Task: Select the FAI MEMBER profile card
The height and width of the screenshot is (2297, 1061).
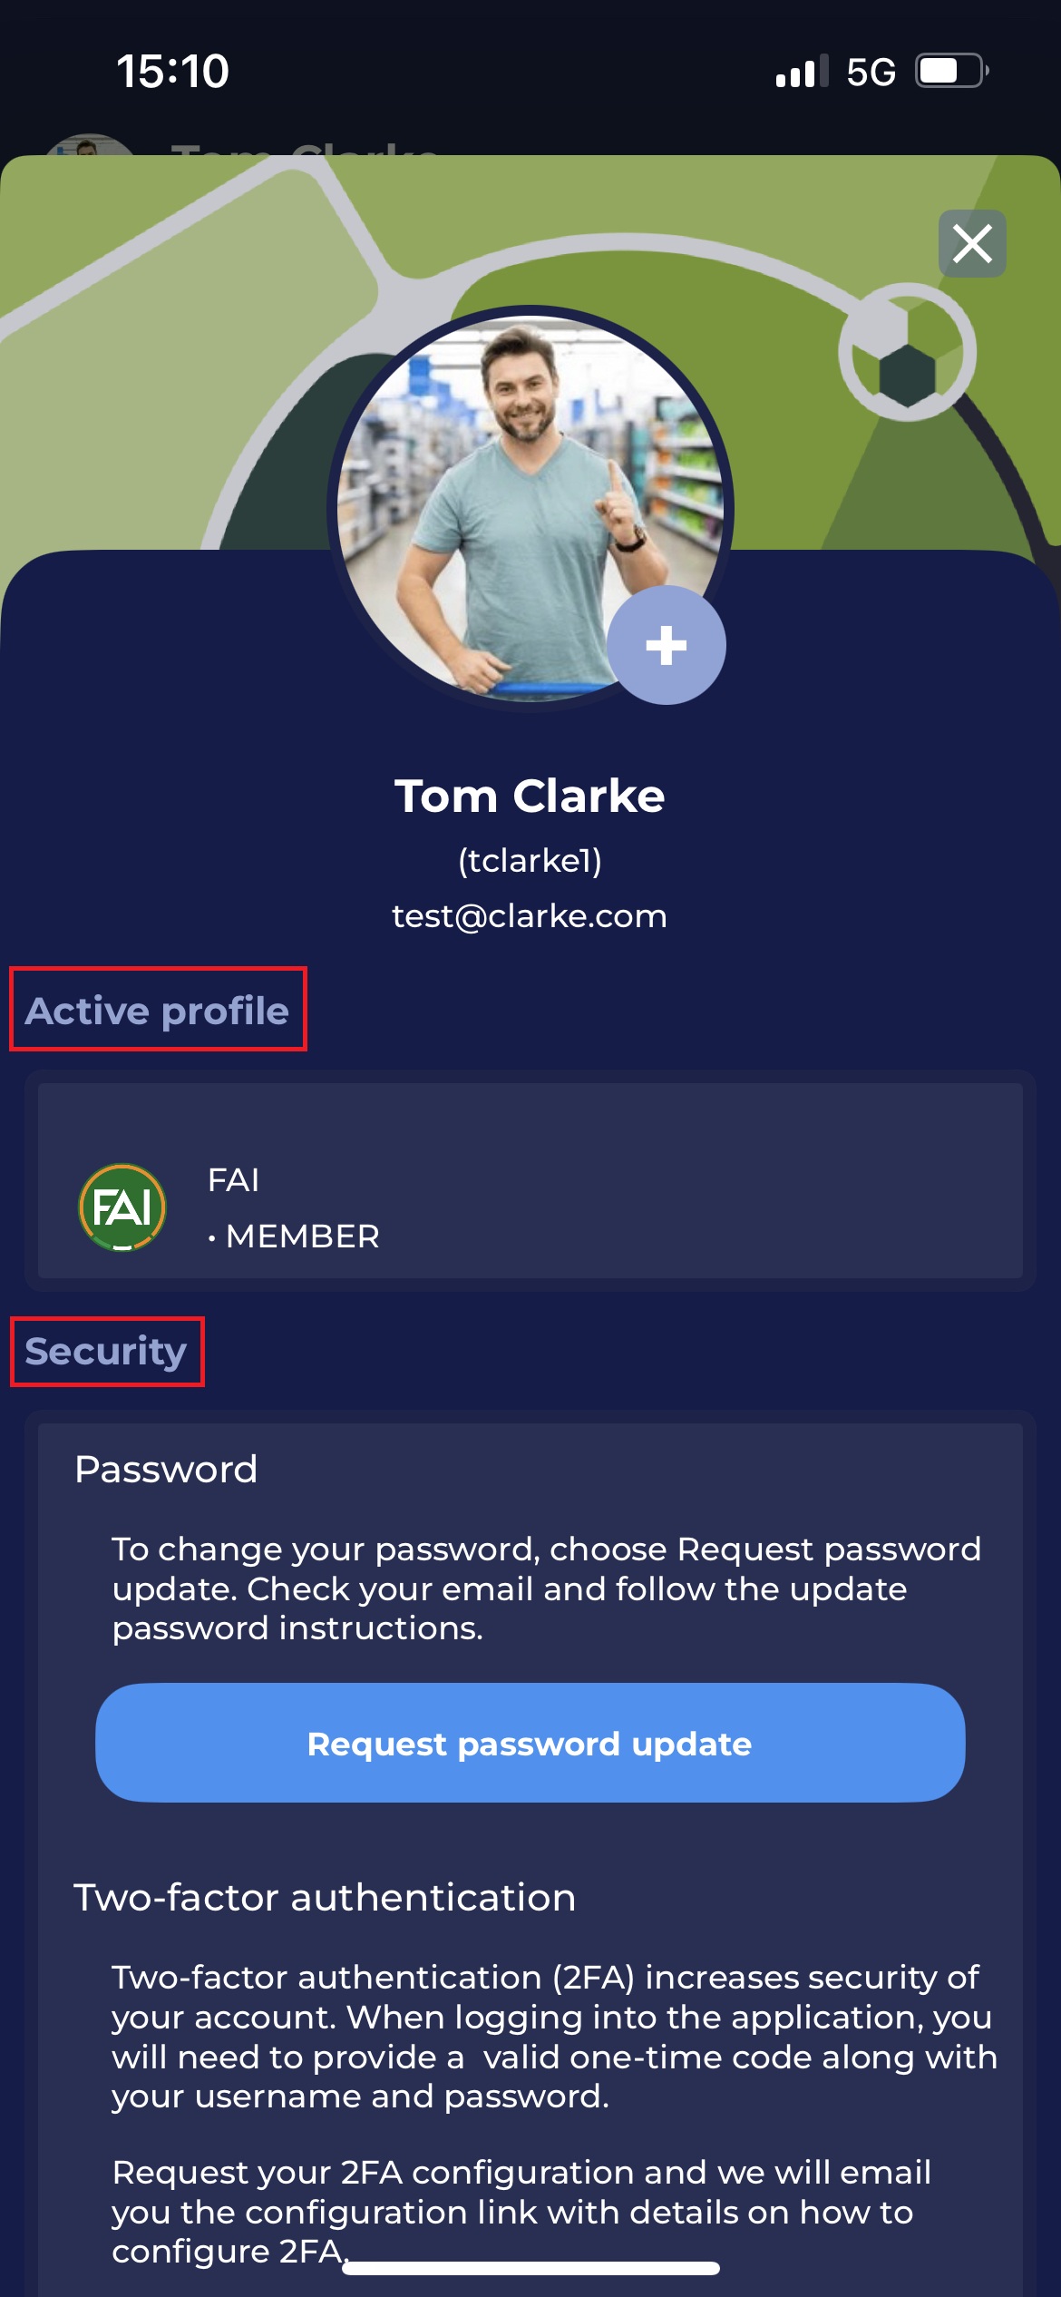Action: click(x=530, y=1180)
